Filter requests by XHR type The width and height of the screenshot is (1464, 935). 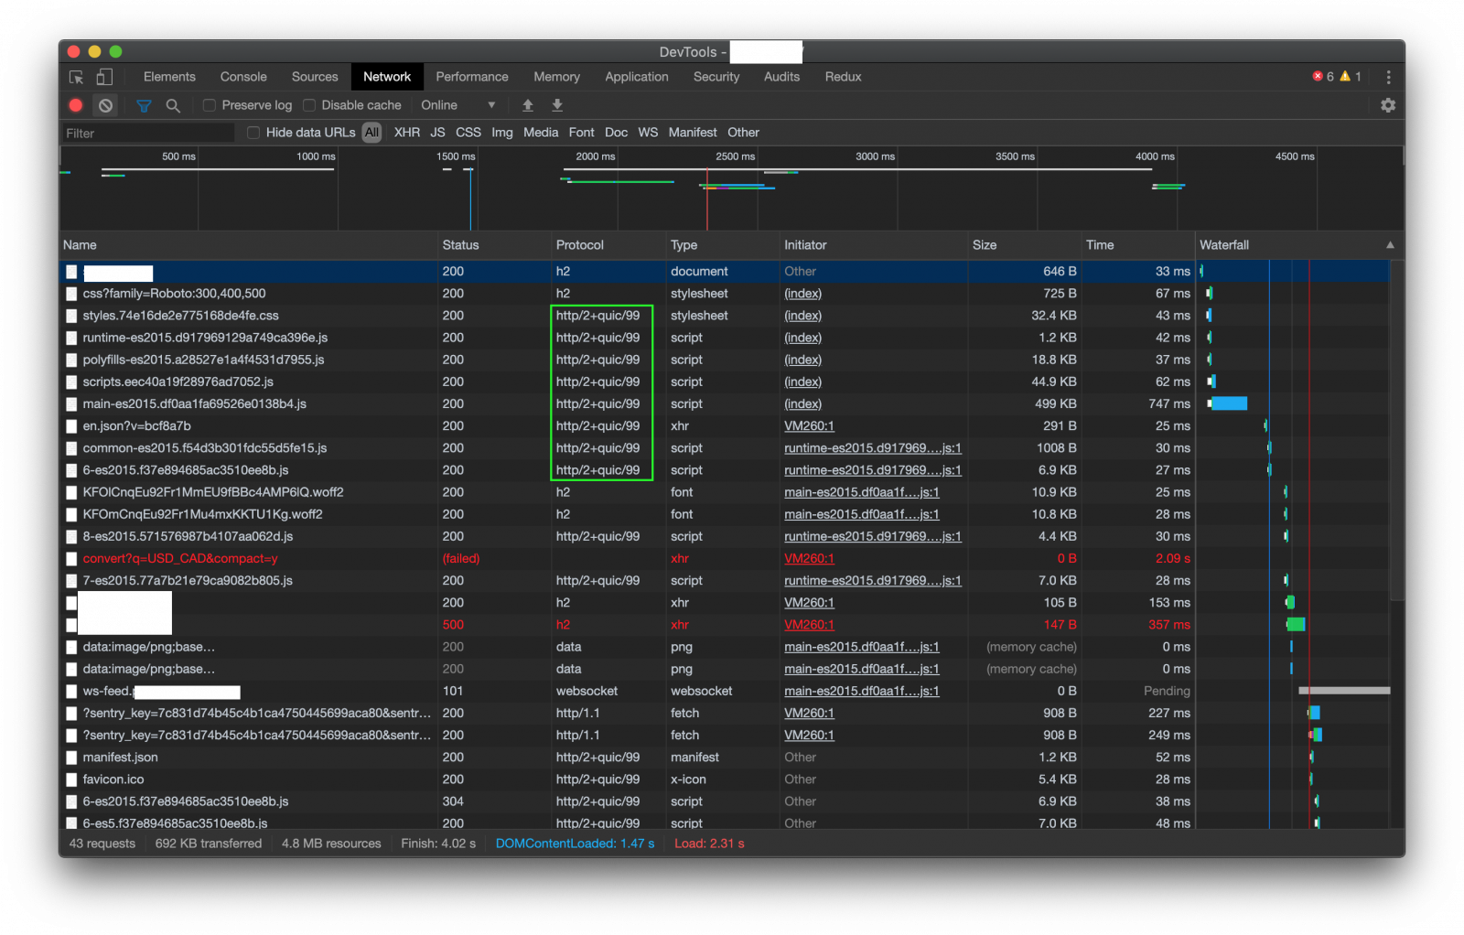click(407, 134)
